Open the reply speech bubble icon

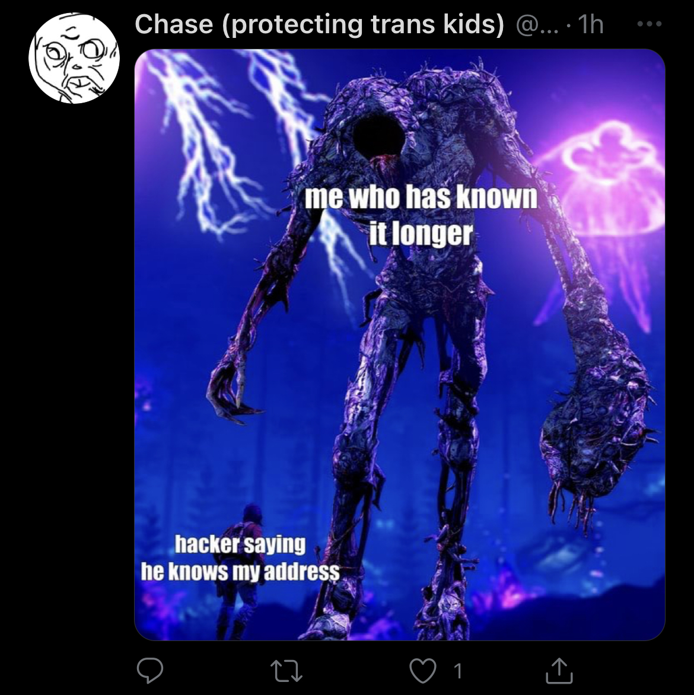click(x=150, y=670)
